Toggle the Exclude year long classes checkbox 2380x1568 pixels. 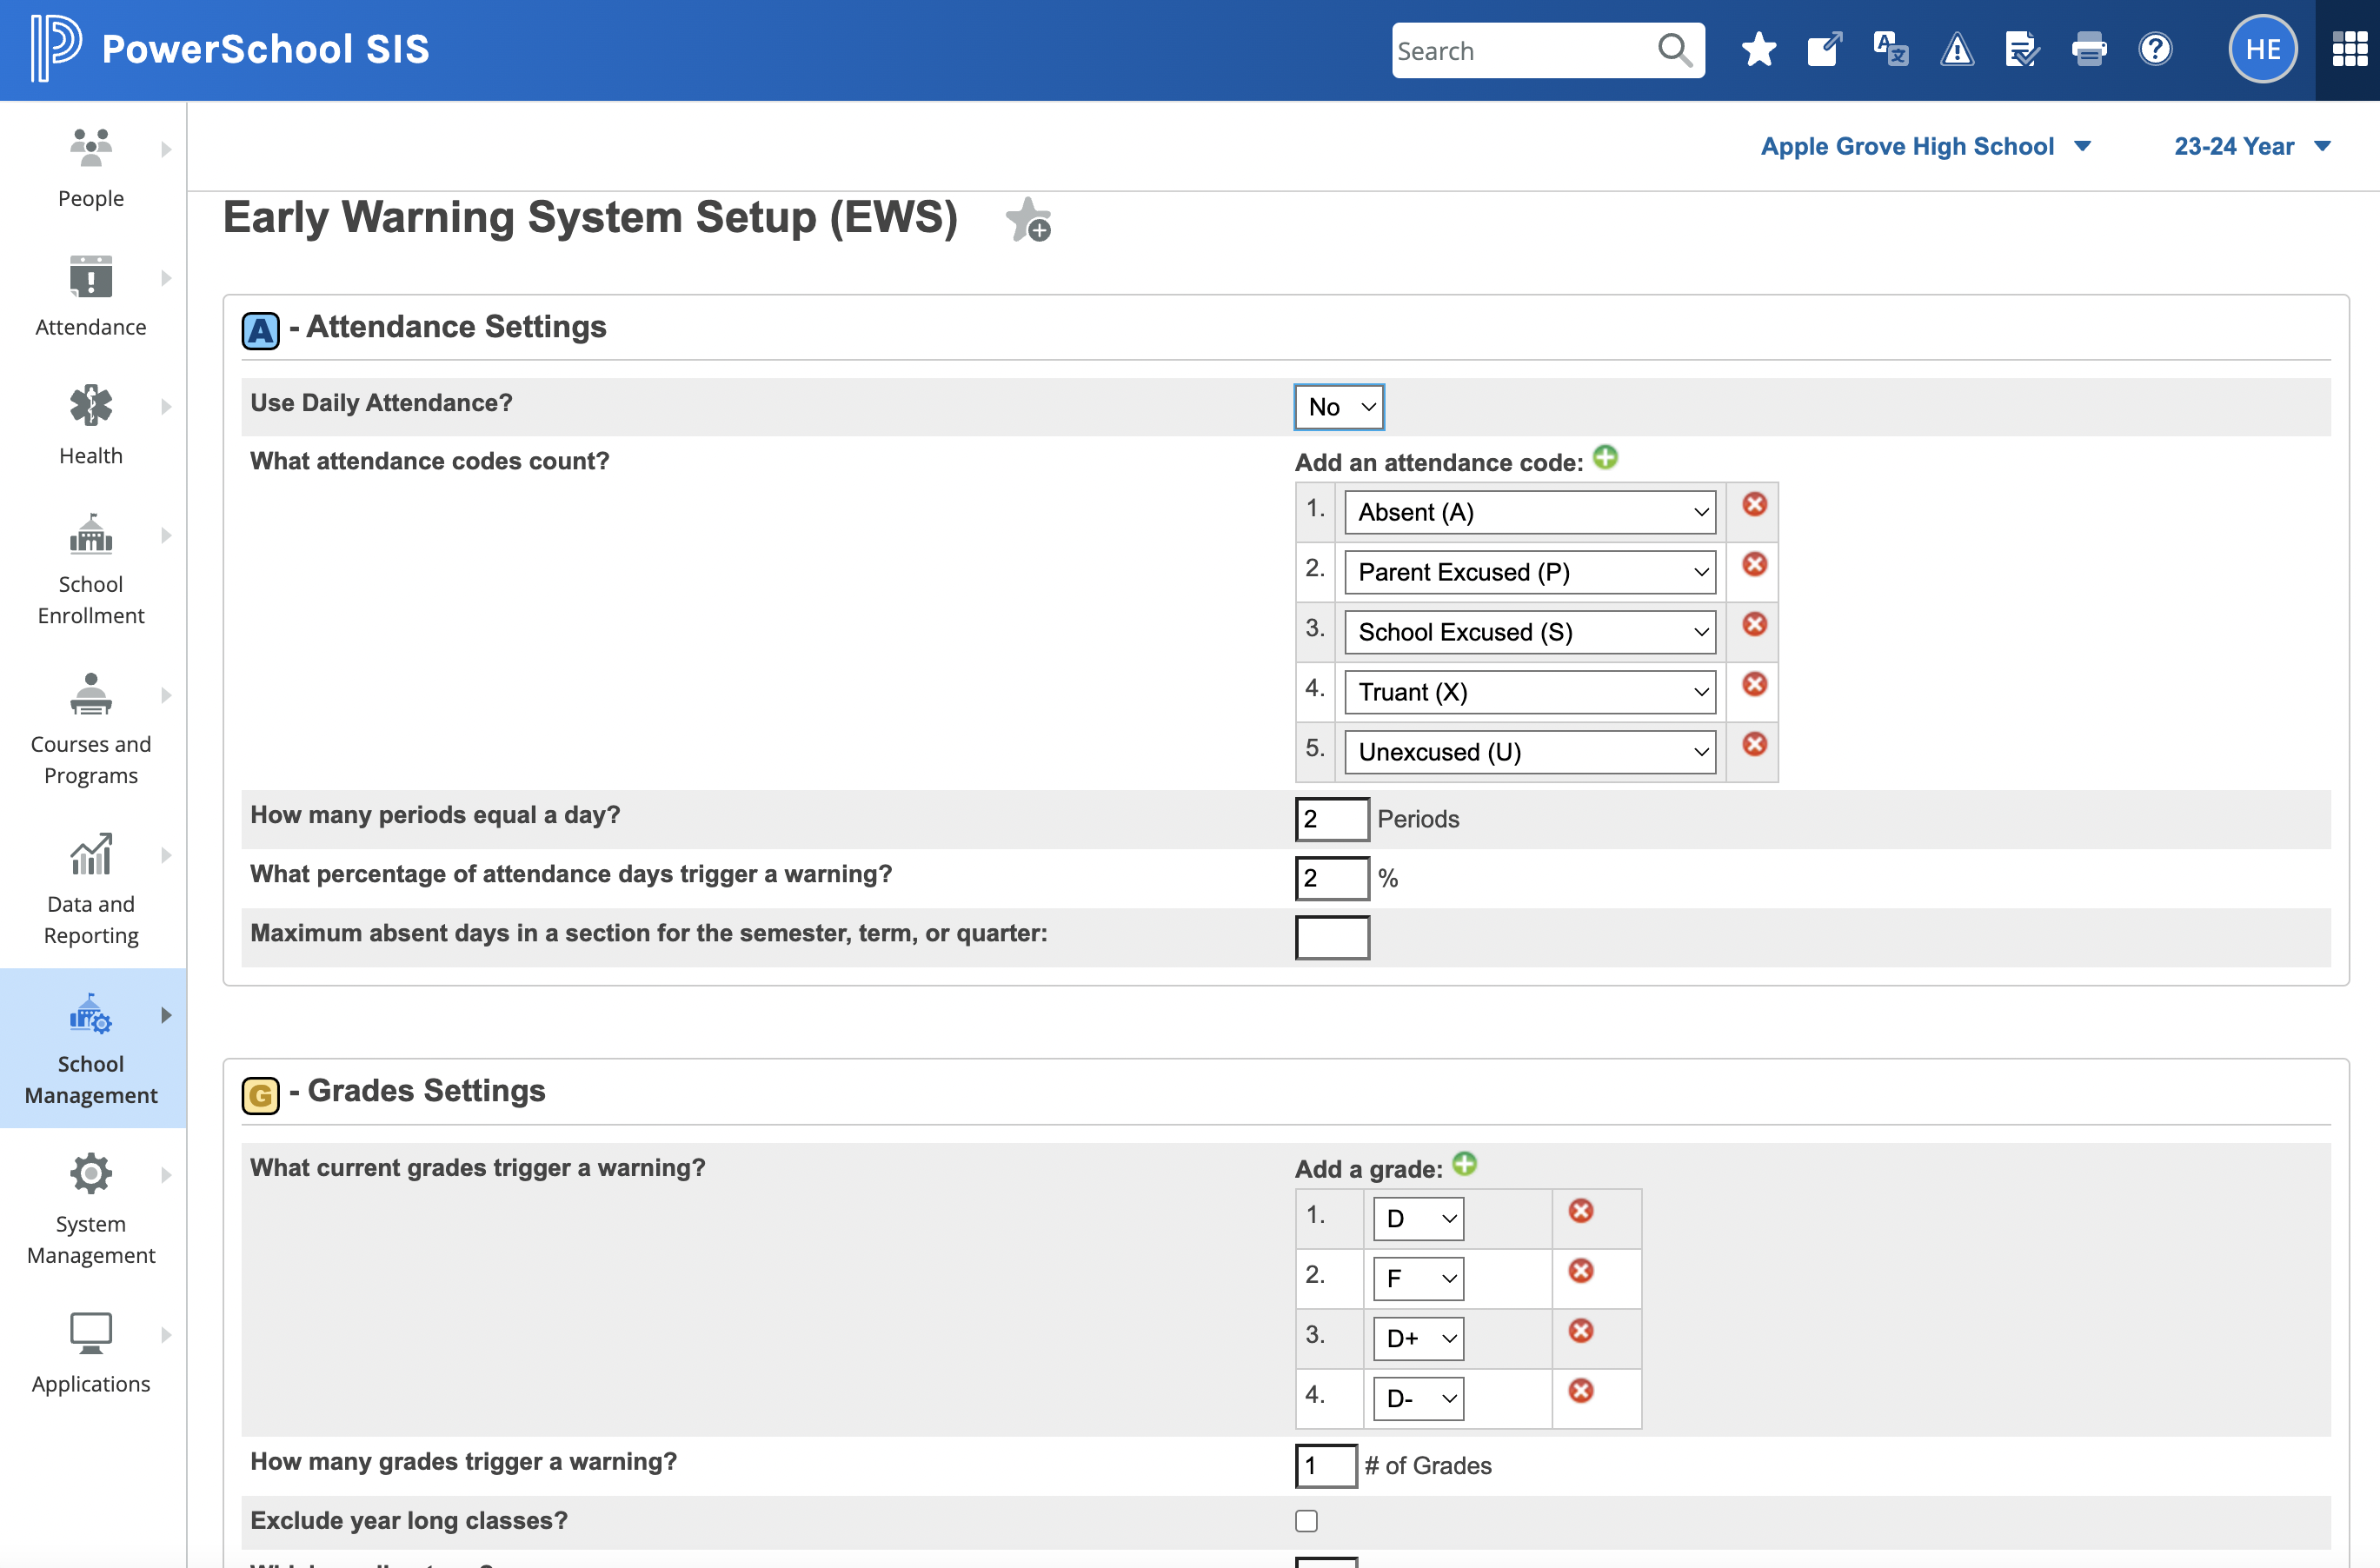tap(1306, 1520)
